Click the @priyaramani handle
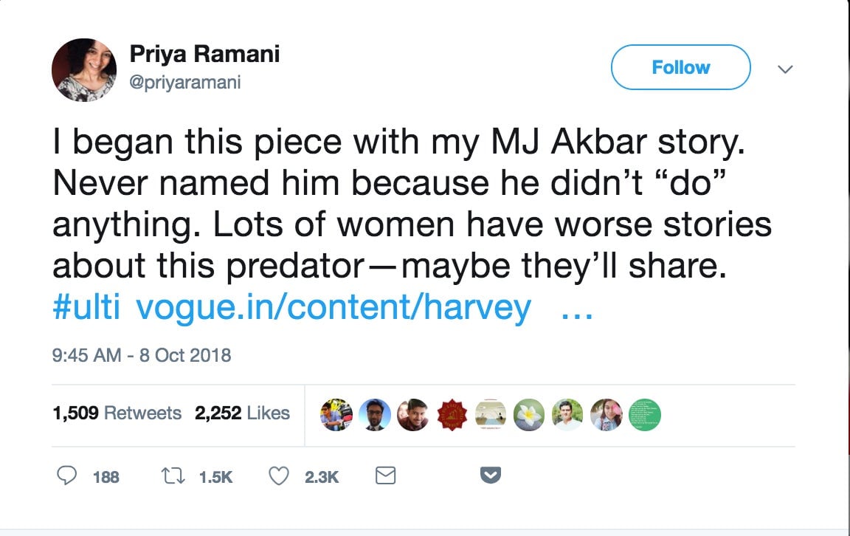This screenshot has height=536, width=850. [x=185, y=83]
